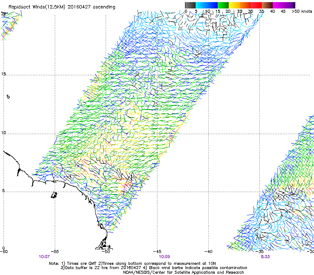Click the '40' label under the color scale
314x275 pixels.
(x=272, y=11)
